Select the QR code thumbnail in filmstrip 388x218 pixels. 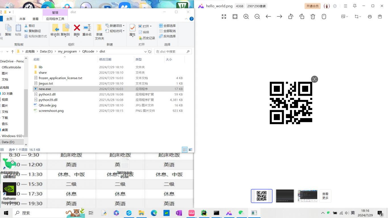(262, 196)
